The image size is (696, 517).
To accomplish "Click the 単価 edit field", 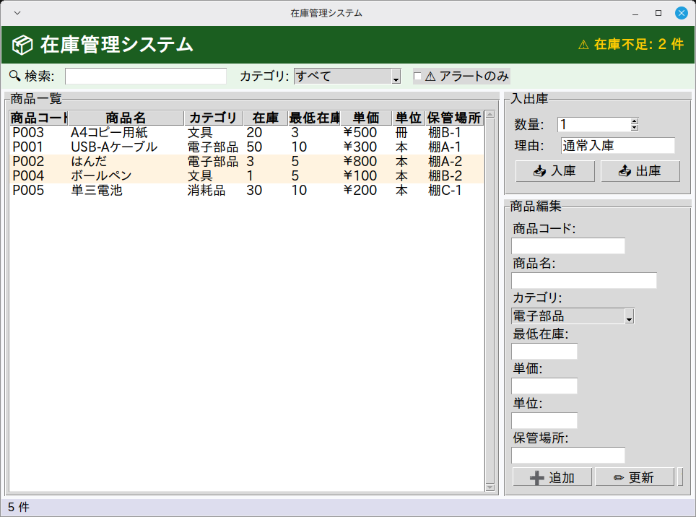I will [544, 386].
